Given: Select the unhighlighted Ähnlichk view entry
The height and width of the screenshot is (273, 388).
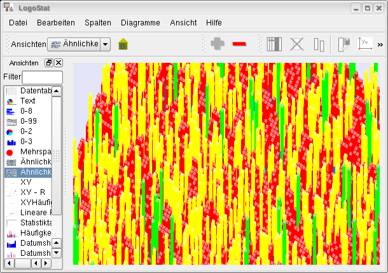Looking at the screenshot, I should pyautogui.click(x=28, y=161).
